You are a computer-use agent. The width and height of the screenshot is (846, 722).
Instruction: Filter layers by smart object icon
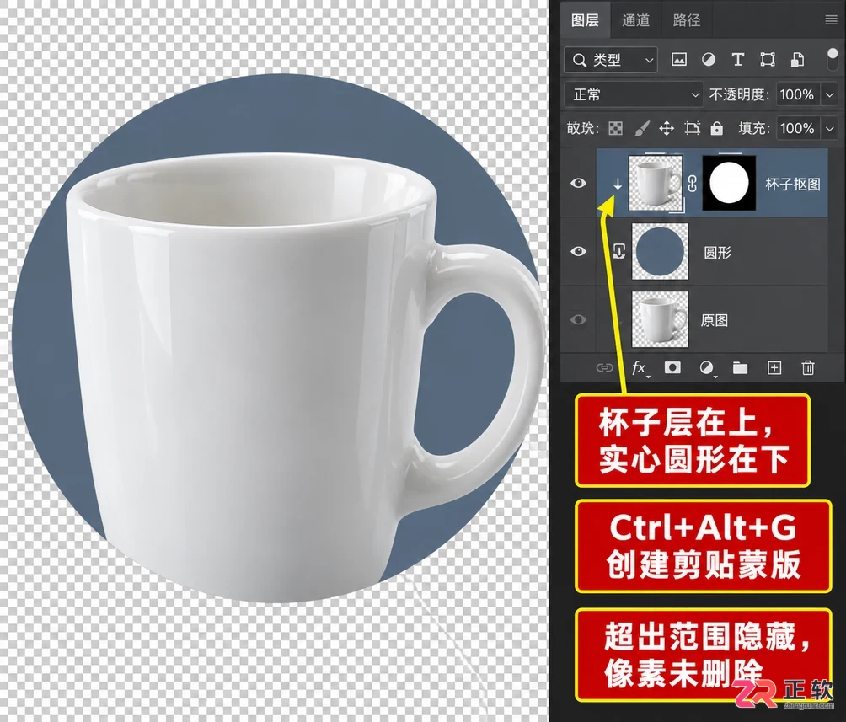(x=797, y=59)
